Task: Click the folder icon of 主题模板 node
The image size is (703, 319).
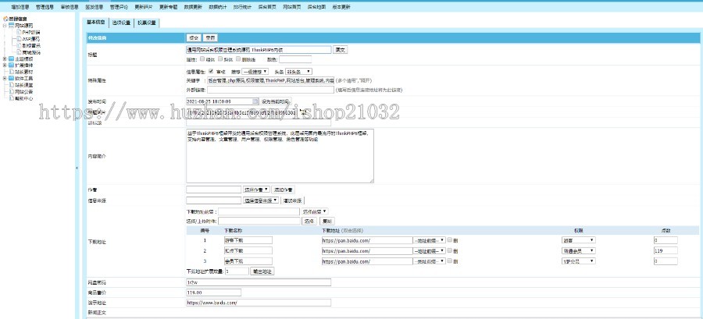Action: click(12, 58)
